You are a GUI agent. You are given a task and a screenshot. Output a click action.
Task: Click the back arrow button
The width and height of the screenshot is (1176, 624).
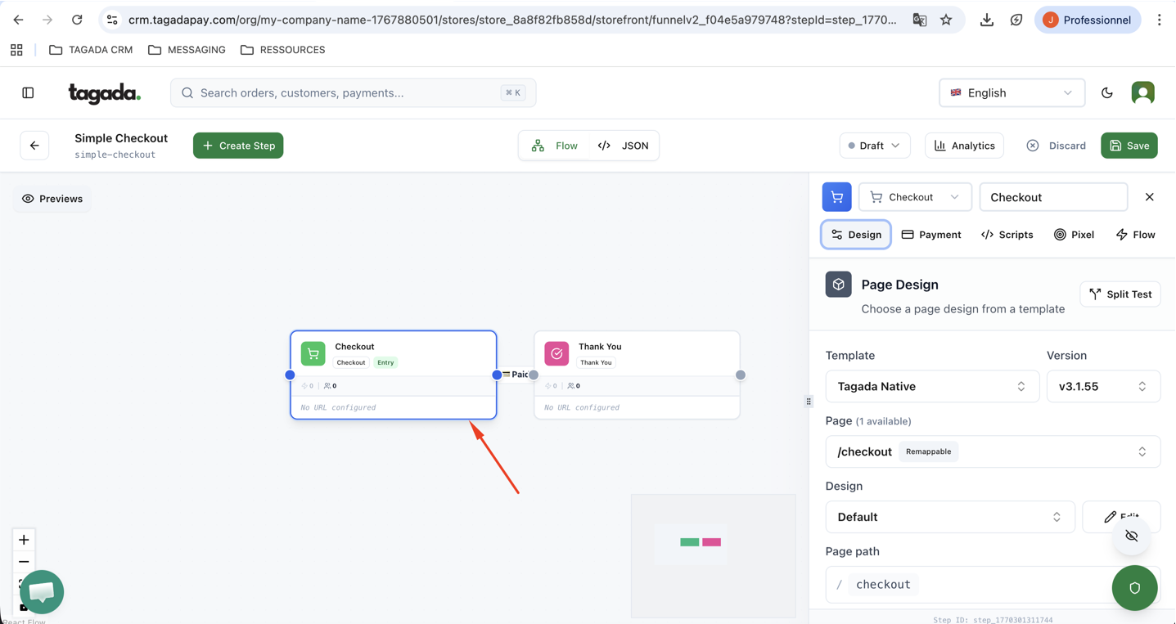(34, 146)
